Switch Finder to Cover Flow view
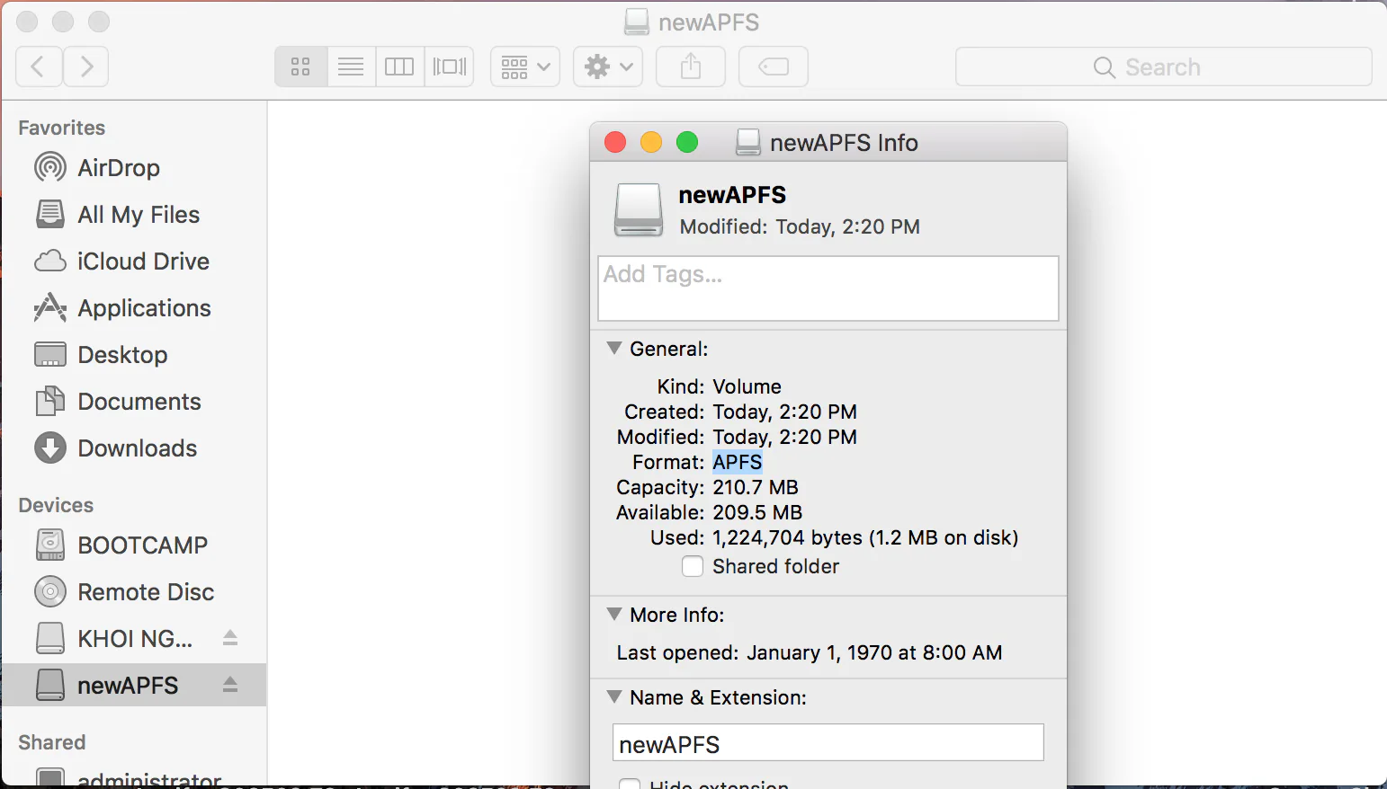Image resolution: width=1387 pixels, height=789 pixels. click(x=450, y=66)
